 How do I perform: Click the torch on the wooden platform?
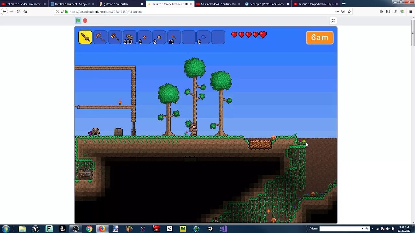pyautogui.click(x=120, y=103)
